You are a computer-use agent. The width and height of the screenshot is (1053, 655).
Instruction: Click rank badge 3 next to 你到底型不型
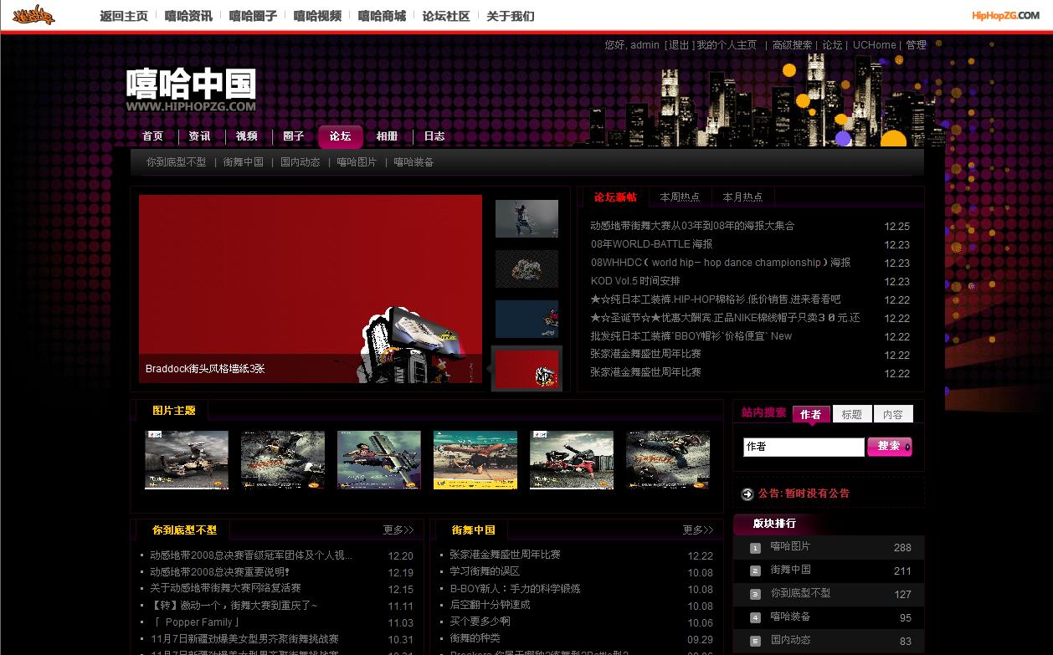(755, 594)
